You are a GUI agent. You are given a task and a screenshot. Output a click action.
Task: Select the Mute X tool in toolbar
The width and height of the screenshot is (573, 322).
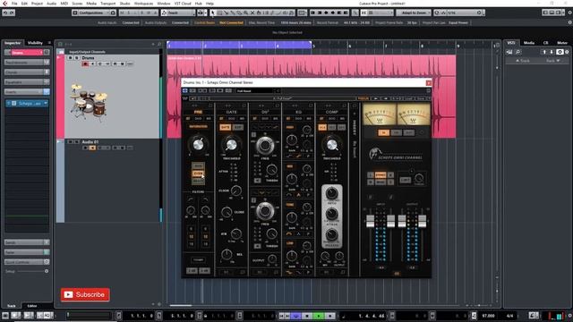252,13
